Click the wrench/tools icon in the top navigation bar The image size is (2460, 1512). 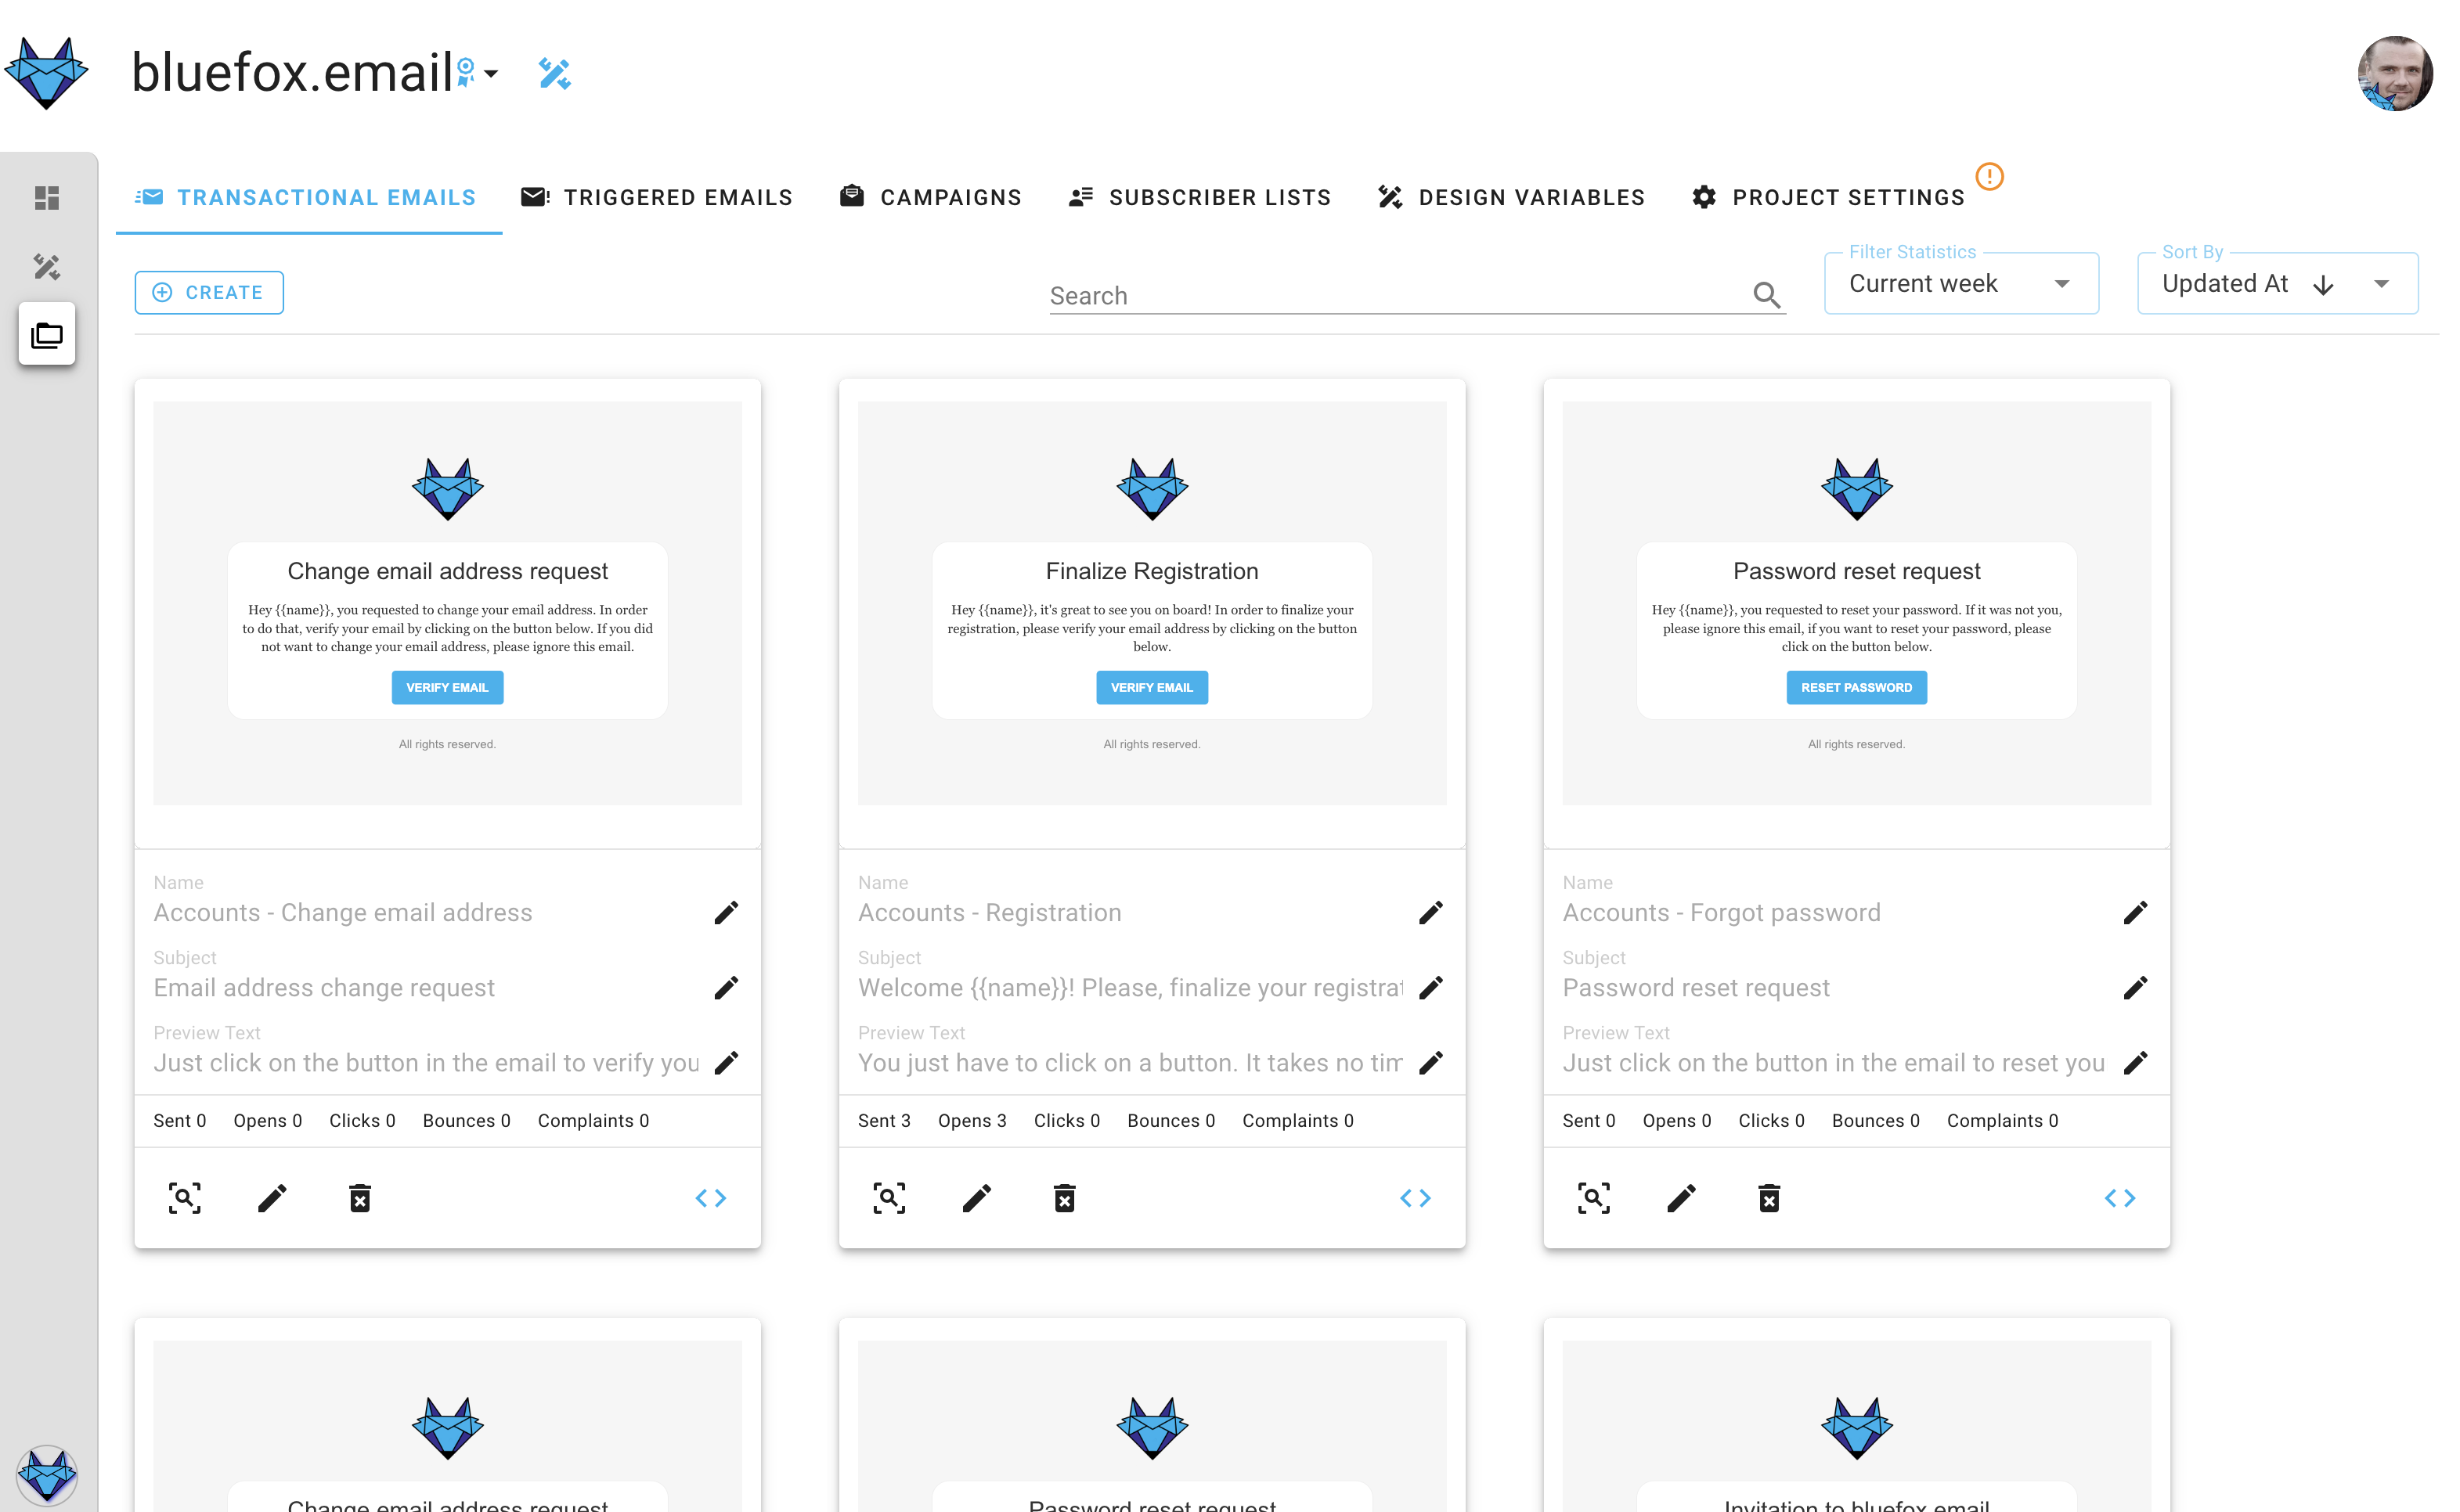point(555,72)
